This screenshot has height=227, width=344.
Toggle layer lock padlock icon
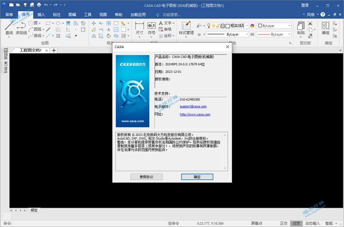[x=218, y=26]
